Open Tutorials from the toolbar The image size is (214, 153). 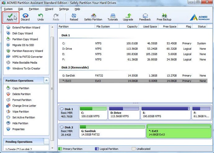[x=113, y=17]
